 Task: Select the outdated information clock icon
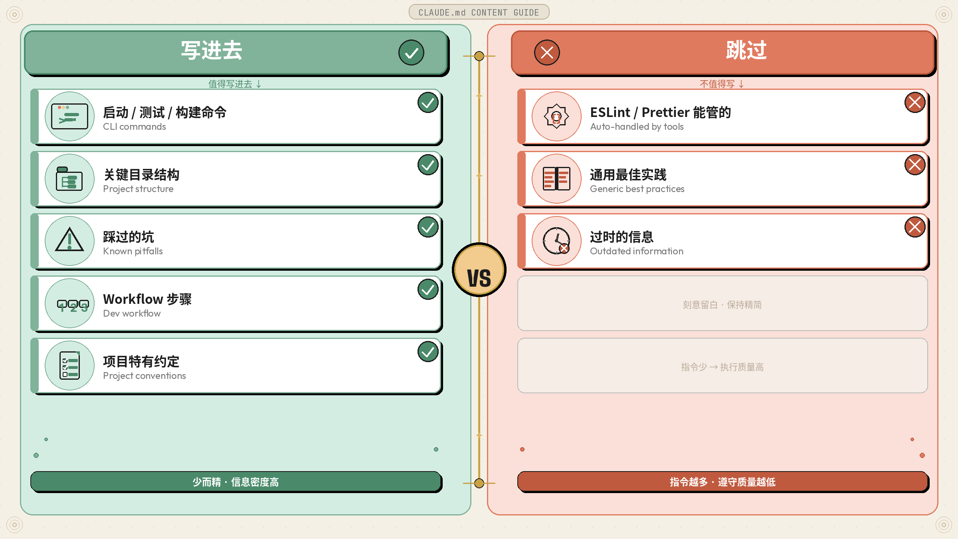click(x=556, y=241)
